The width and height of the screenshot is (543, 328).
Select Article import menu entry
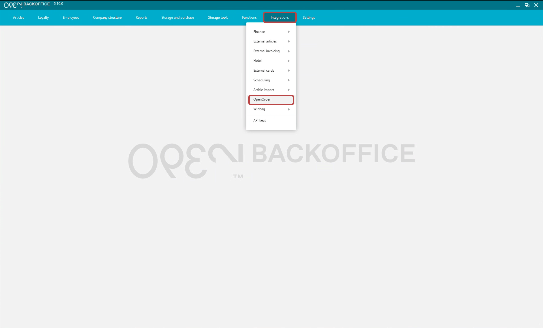click(271, 90)
